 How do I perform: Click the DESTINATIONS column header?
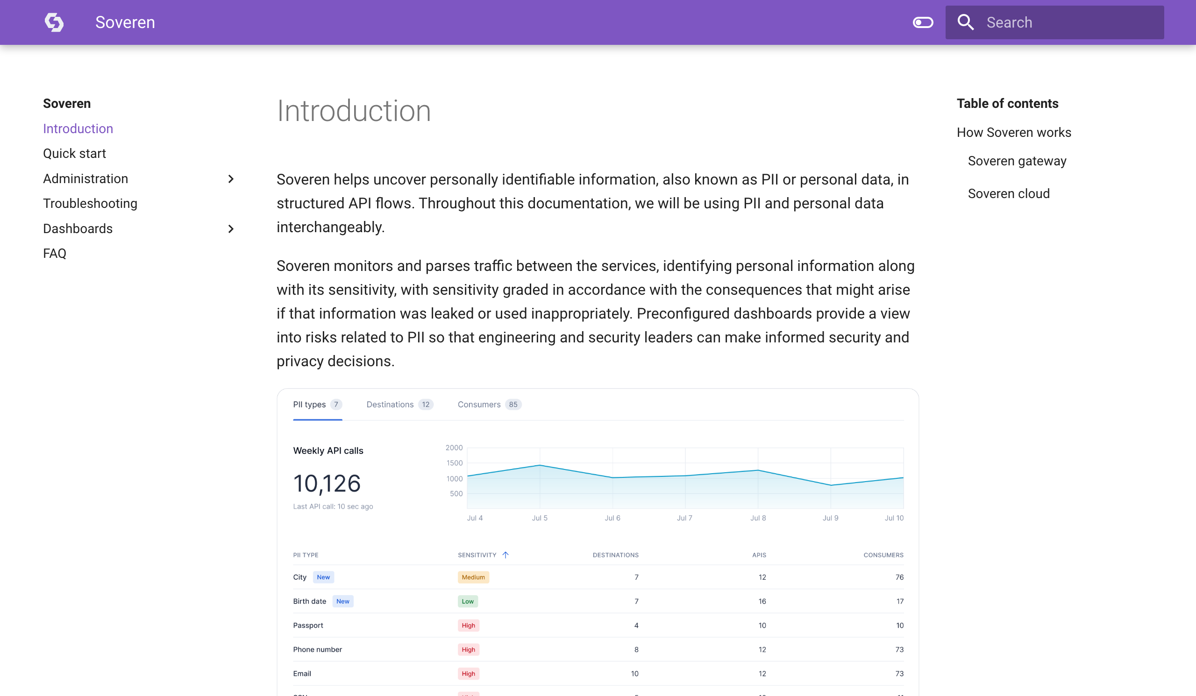tap(616, 555)
